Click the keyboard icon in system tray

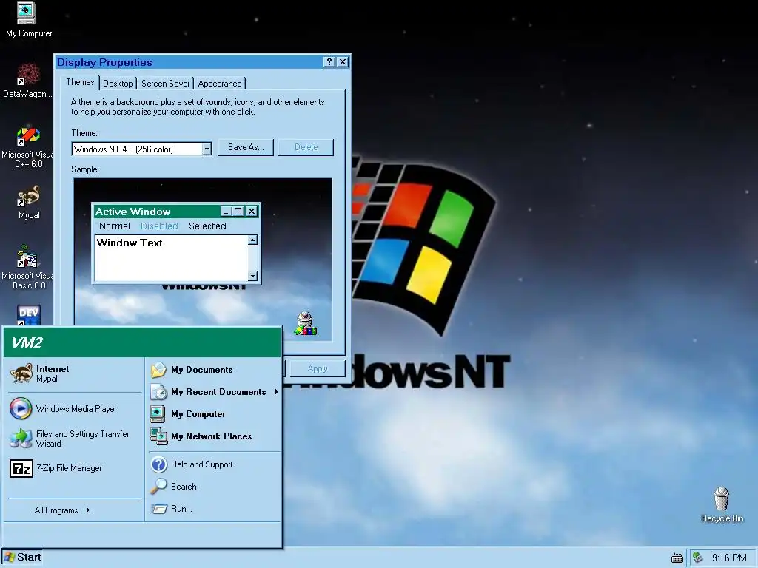[677, 558]
